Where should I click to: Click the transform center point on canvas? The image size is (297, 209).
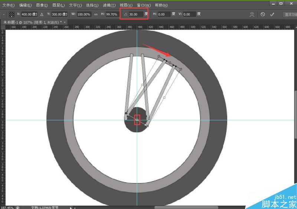tap(137, 120)
